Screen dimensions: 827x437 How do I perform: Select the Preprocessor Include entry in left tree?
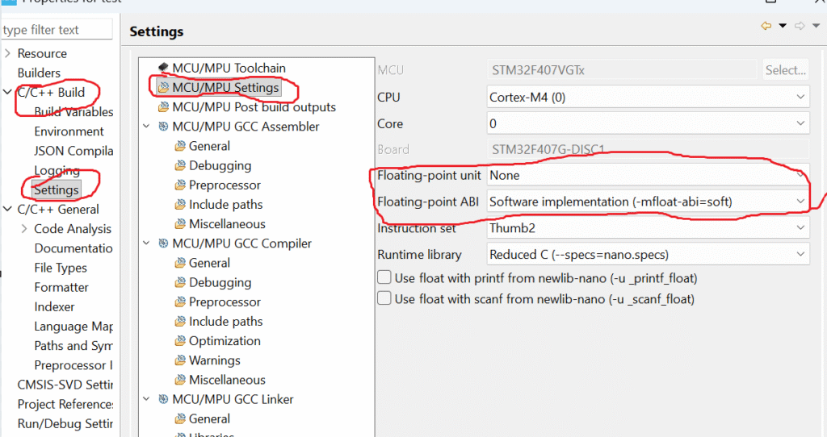pos(73,365)
